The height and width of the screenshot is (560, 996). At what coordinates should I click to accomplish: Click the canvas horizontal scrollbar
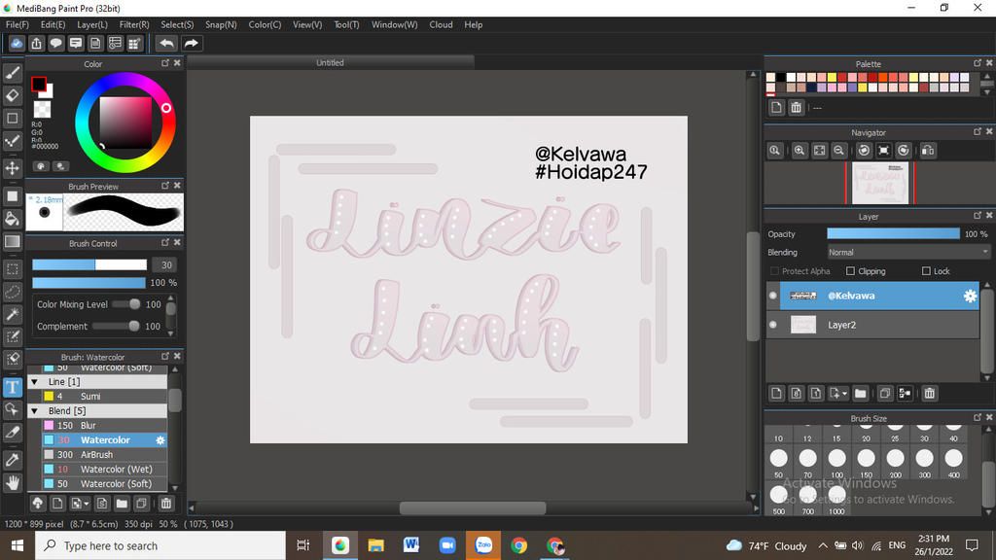(473, 507)
